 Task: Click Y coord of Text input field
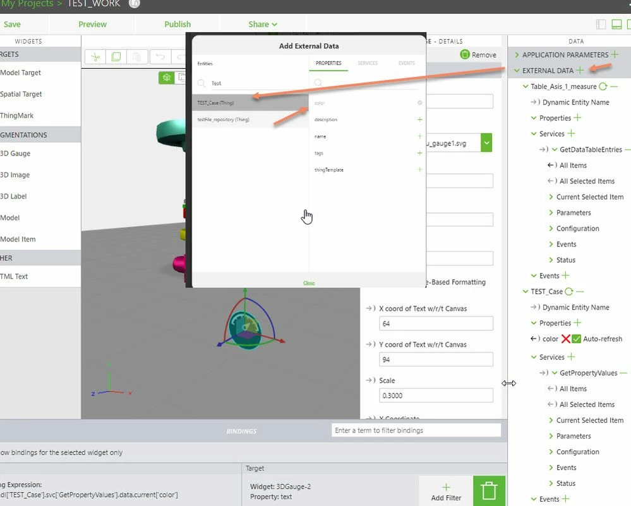[436, 359]
